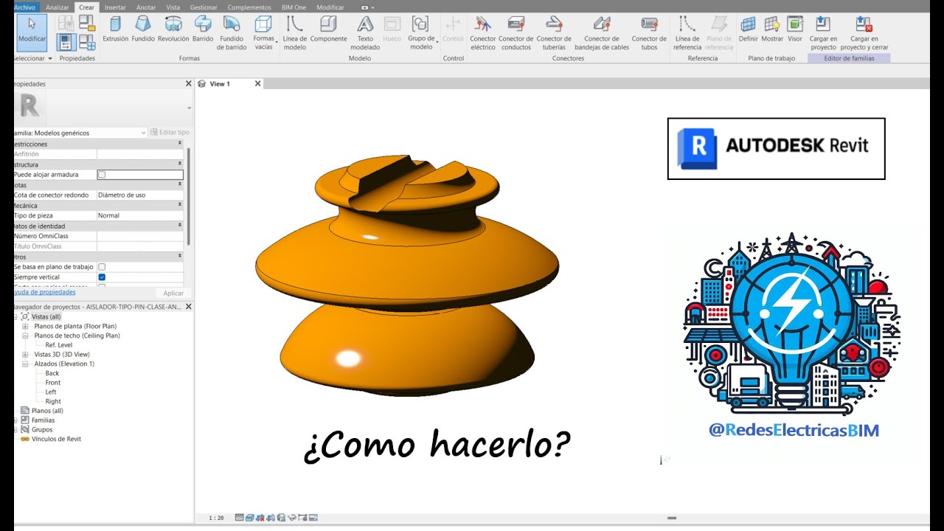Collapse Alzados (Elevation 1) node
Screen dimensions: 944x531
pyautogui.click(x=25, y=364)
